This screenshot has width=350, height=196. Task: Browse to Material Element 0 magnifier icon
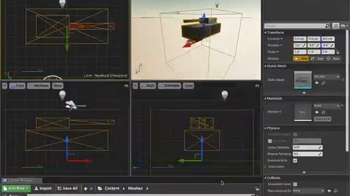pos(323,112)
